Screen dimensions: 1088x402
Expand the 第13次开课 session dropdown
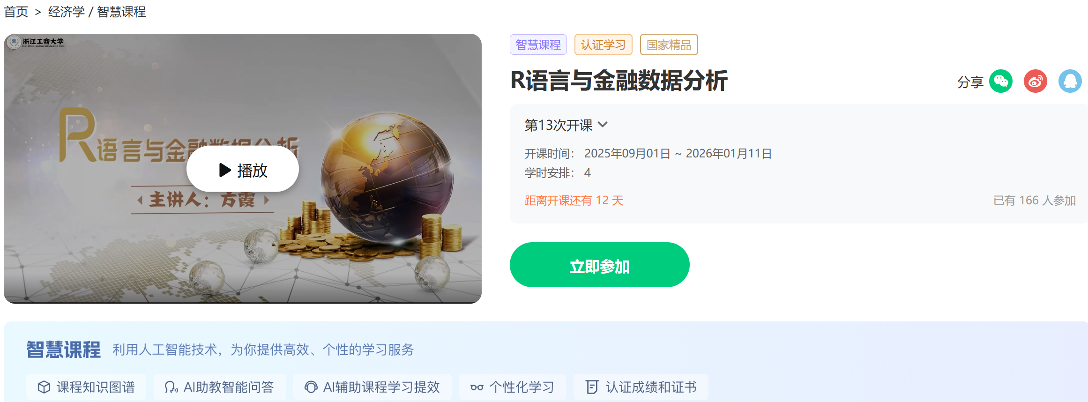pyautogui.click(x=566, y=125)
